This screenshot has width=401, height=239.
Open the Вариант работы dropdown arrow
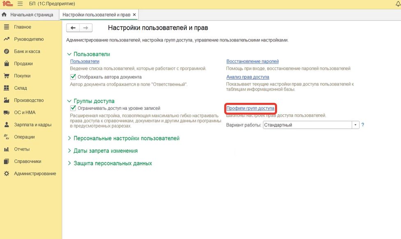coord(355,125)
